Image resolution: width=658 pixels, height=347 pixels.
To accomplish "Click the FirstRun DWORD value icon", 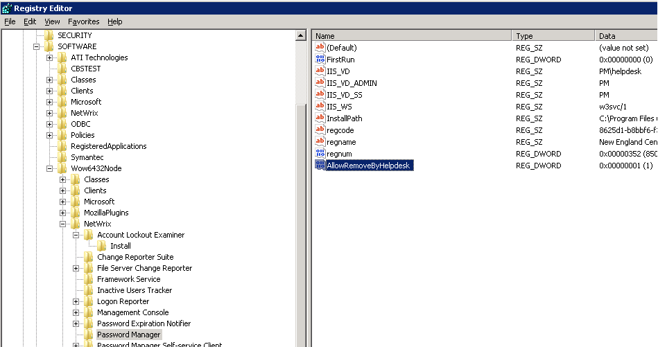I will (320, 60).
